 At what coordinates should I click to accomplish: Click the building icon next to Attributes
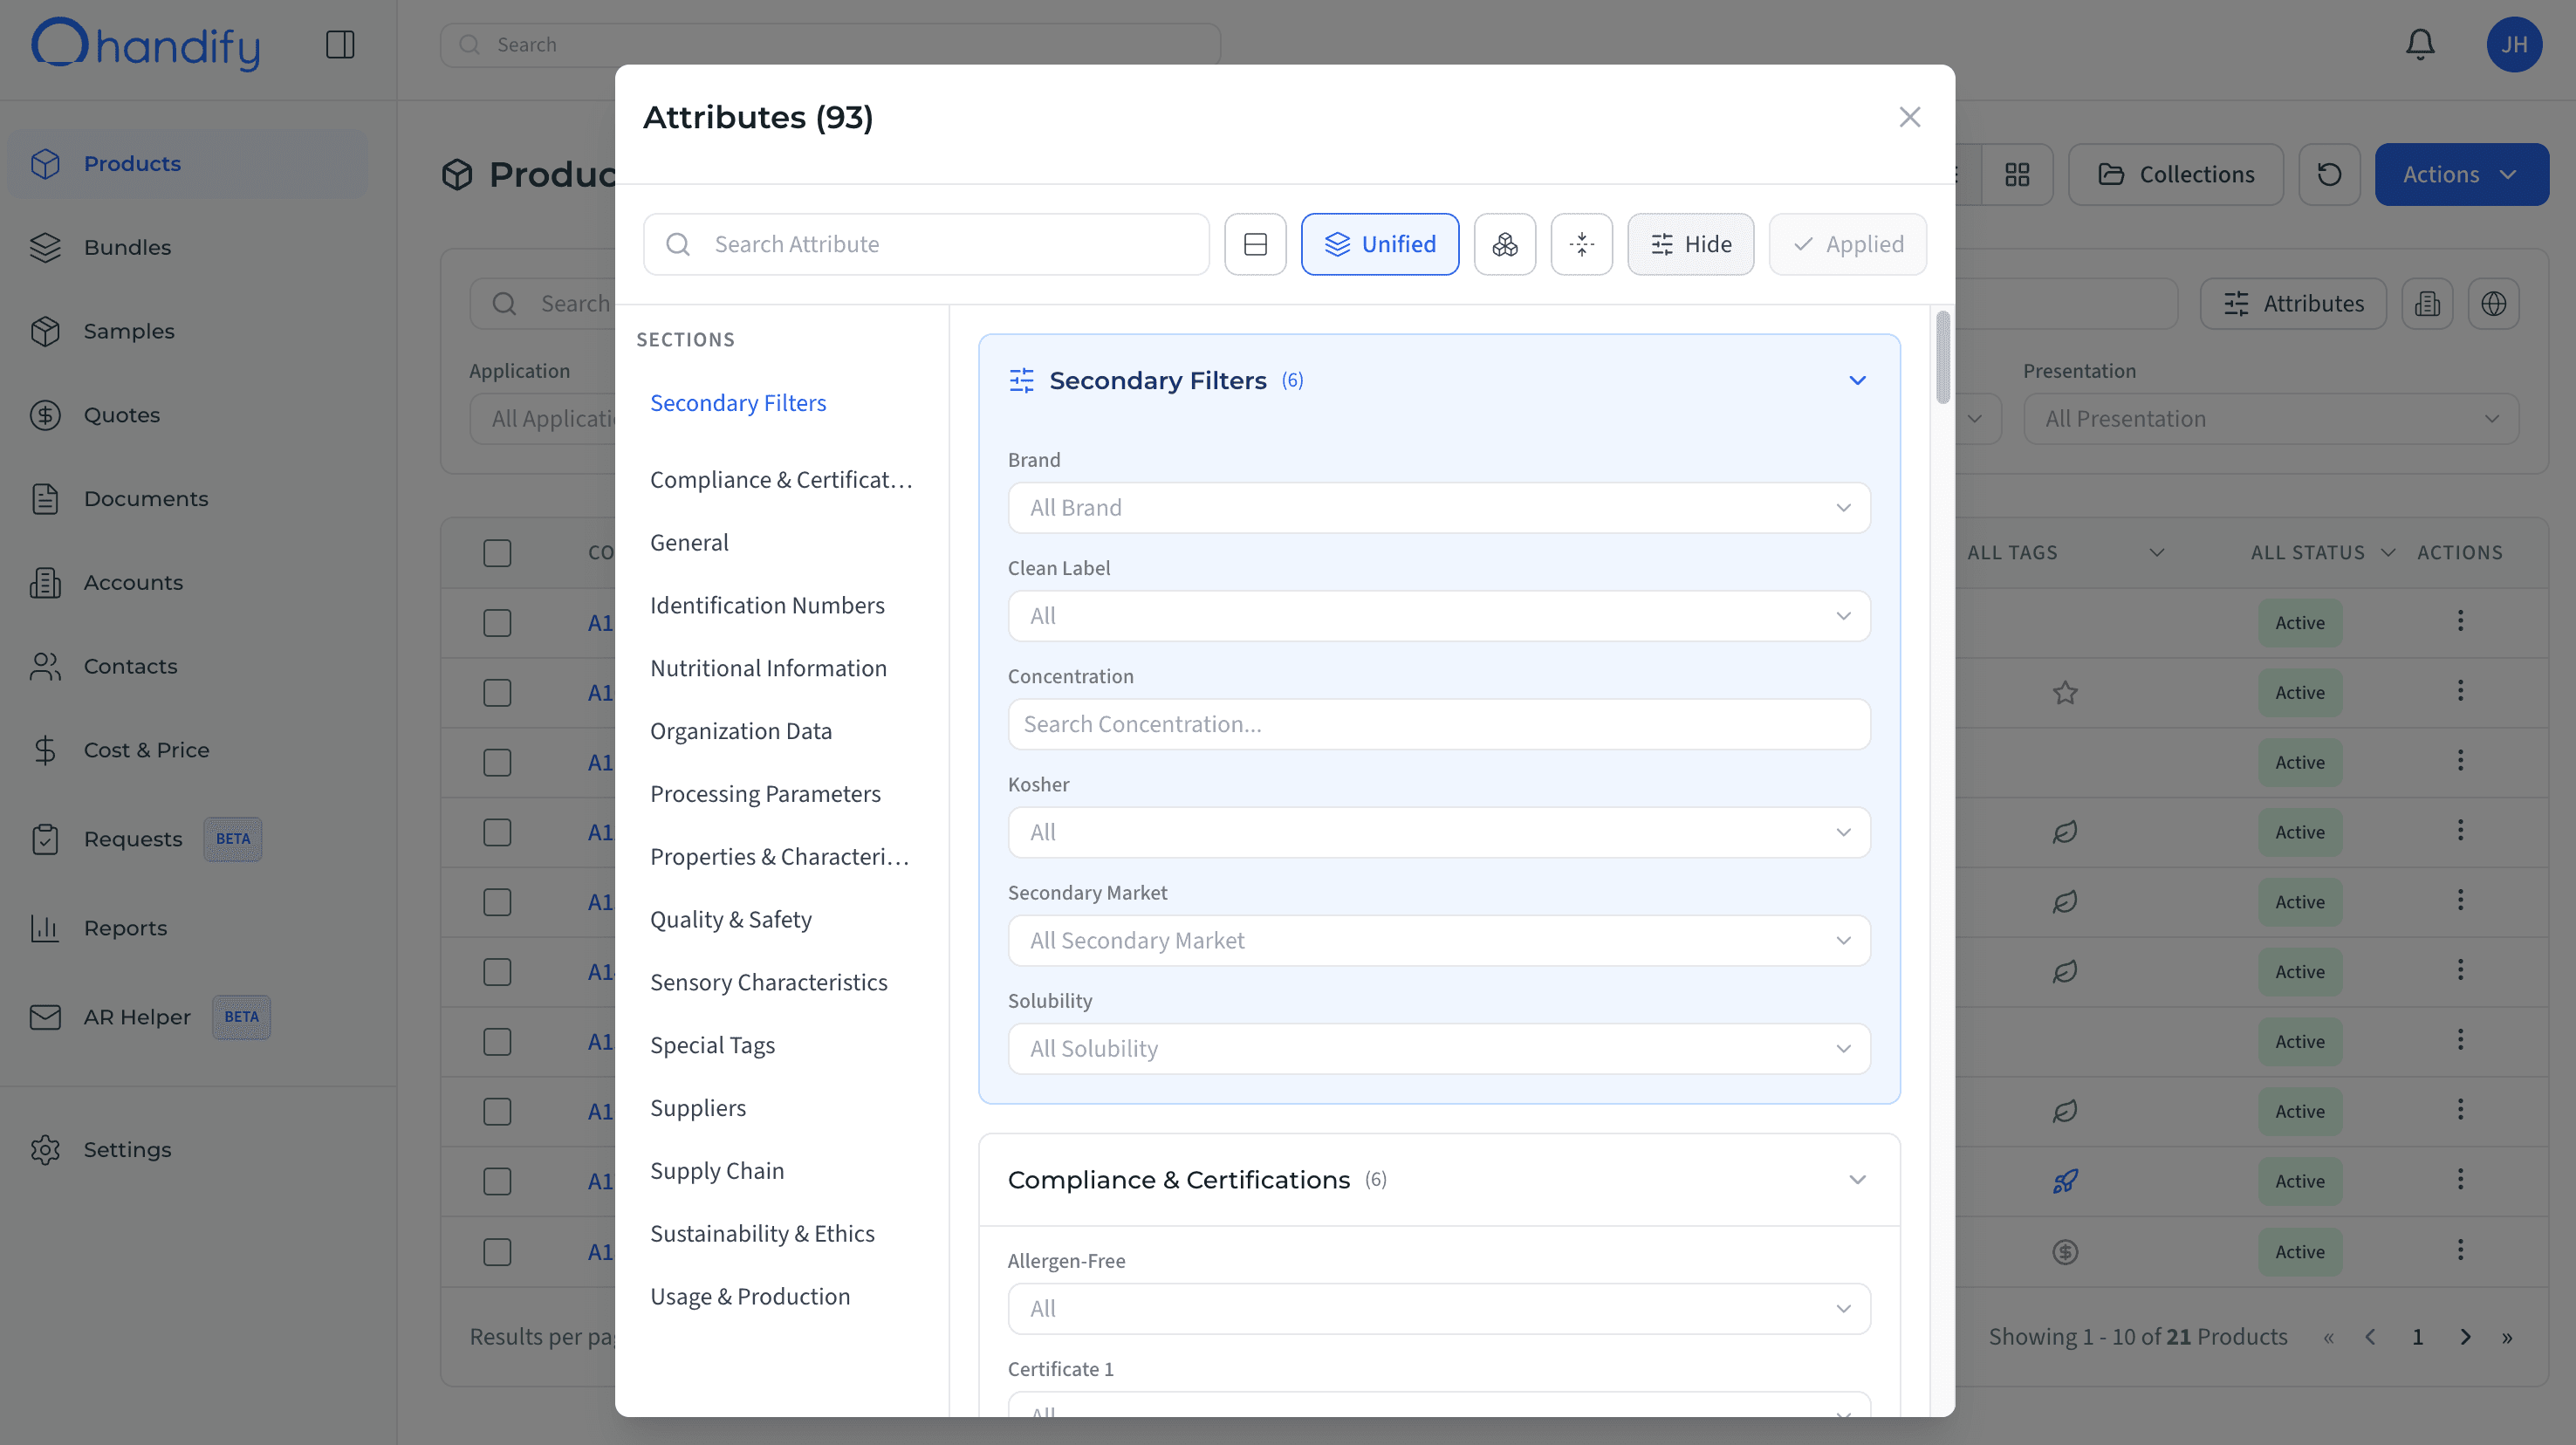(2427, 304)
